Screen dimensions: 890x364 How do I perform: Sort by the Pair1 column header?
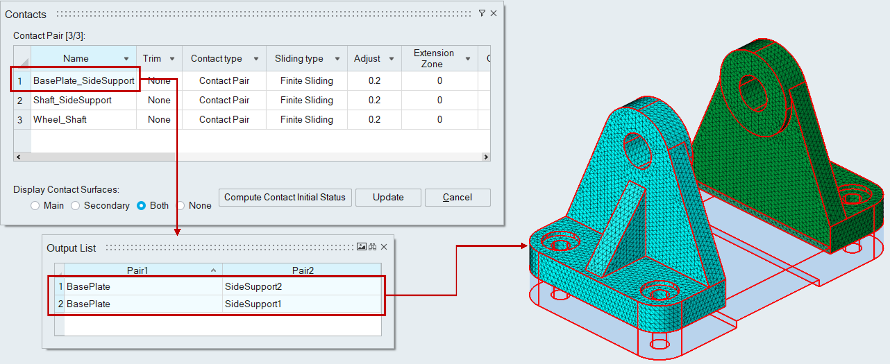[138, 270]
